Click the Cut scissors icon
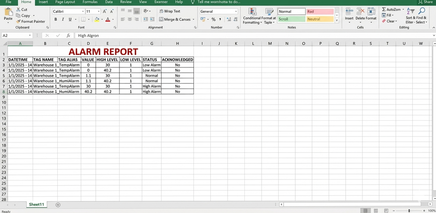The image size is (436, 213). click(18, 9)
